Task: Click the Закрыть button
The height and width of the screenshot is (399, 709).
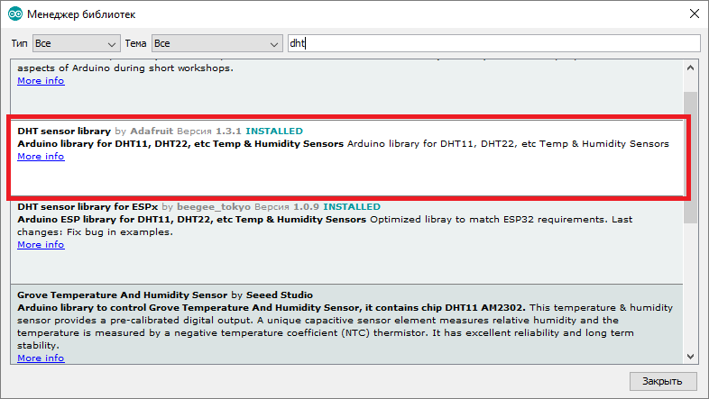Action: click(x=662, y=381)
